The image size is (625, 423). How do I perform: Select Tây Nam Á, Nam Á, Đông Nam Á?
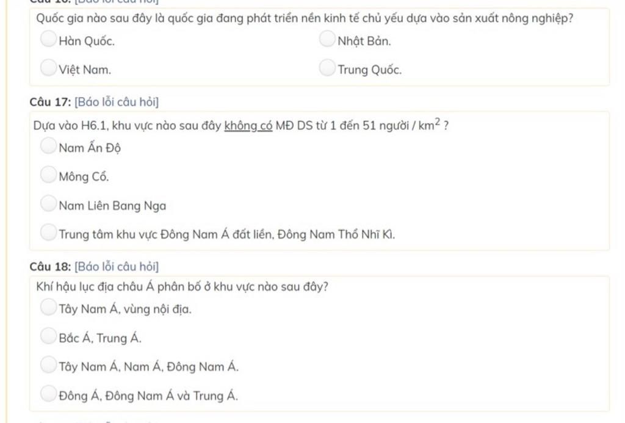pyautogui.click(x=48, y=365)
